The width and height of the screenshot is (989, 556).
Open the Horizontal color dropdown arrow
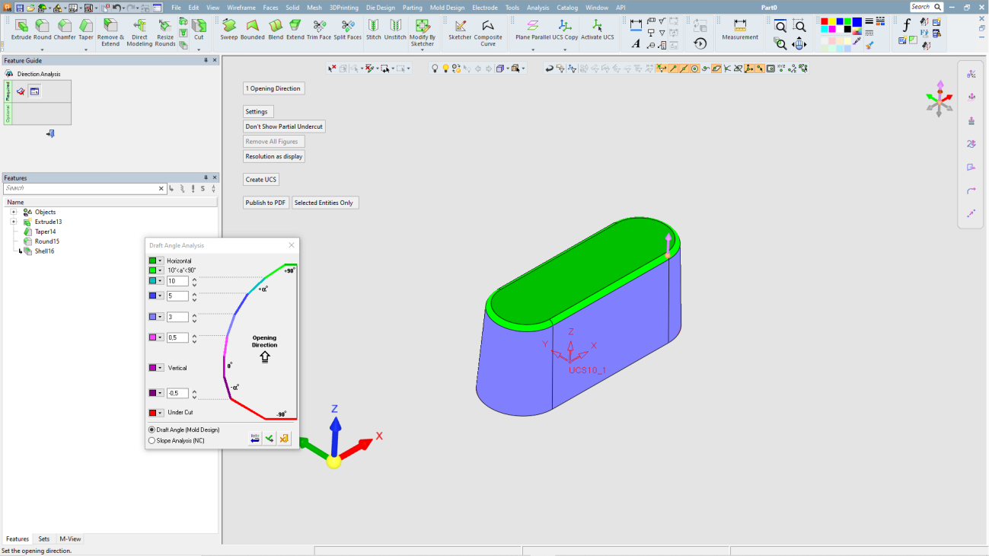pyautogui.click(x=161, y=261)
